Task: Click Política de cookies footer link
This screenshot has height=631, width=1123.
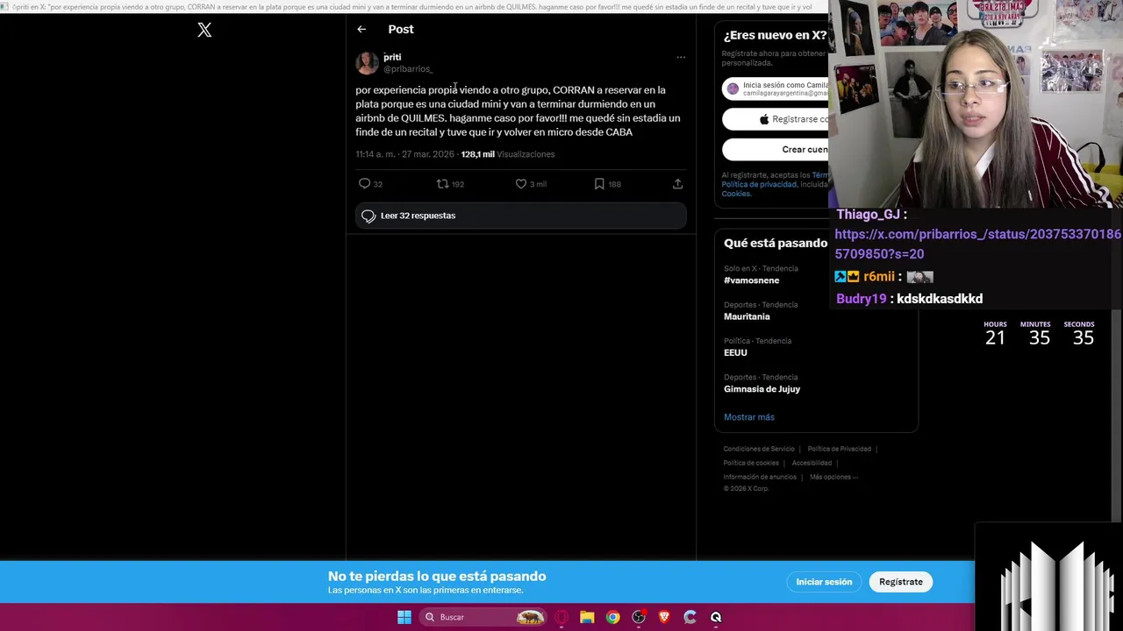Action: [x=751, y=463]
